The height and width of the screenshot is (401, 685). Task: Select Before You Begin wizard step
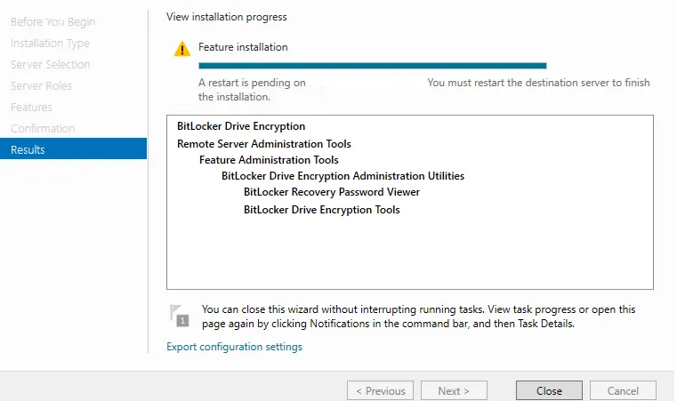(52, 21)
